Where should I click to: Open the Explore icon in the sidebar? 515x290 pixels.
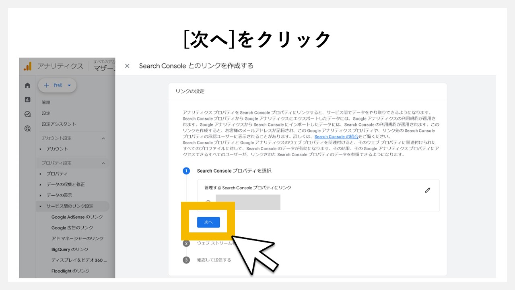(28, 114)
